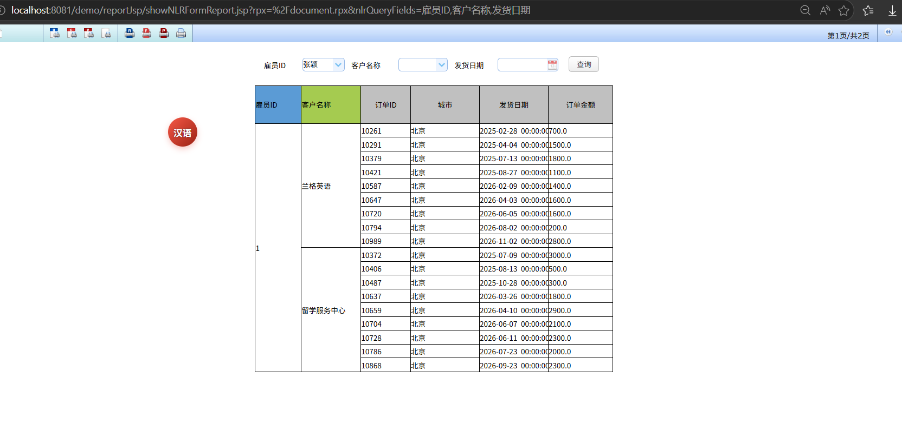902x430 pixels.
Task: Click the red 'F' direct print icon
Action: point(147,33)
